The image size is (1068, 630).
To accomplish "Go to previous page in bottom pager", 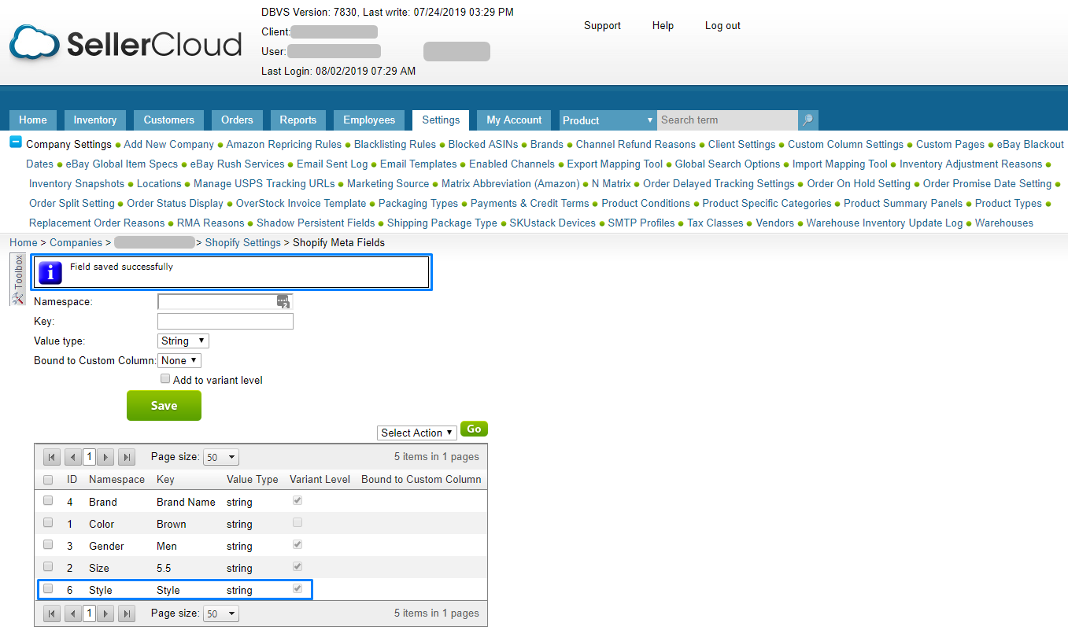I will coord(73,613).
